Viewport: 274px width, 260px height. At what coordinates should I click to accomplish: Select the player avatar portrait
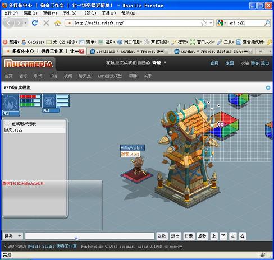(x=11, y=103)
